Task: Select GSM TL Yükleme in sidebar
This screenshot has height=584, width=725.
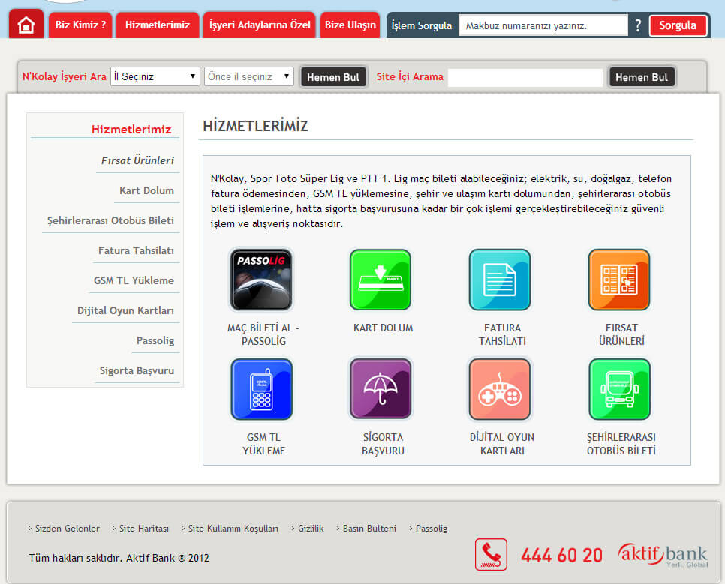Action: pos(134,280)
